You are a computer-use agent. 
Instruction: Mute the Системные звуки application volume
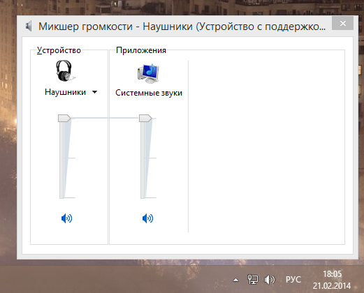147,218
